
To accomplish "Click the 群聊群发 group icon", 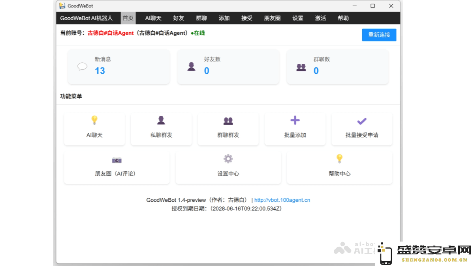I will (x=228, y=121).
